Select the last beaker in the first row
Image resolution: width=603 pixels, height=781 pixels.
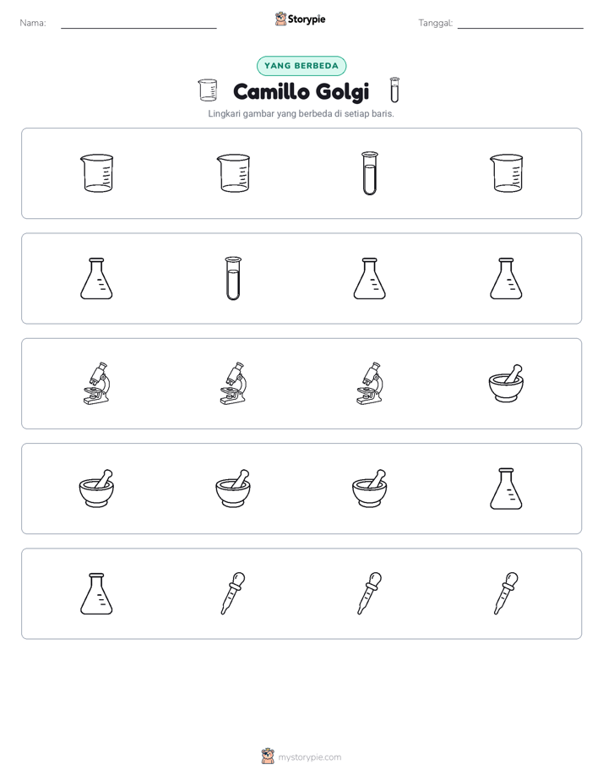[506, 173]
